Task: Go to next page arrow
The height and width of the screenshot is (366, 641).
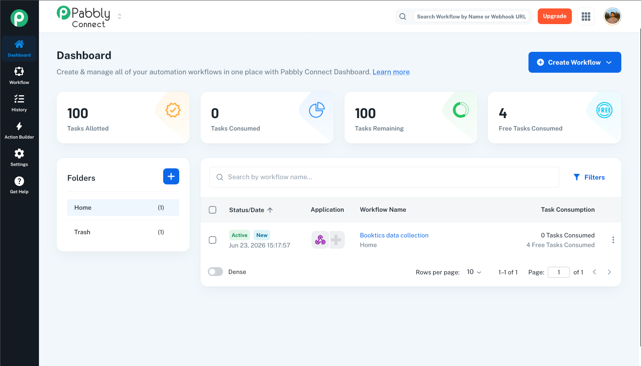Action: coord(609,272)
